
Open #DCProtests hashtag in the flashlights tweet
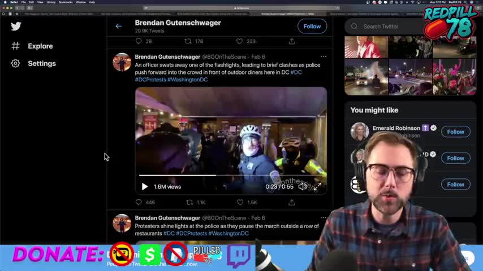point(150,80)
